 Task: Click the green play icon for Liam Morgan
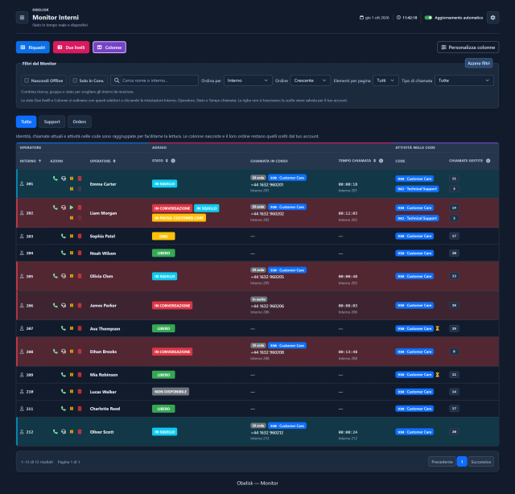click(72, 208)
